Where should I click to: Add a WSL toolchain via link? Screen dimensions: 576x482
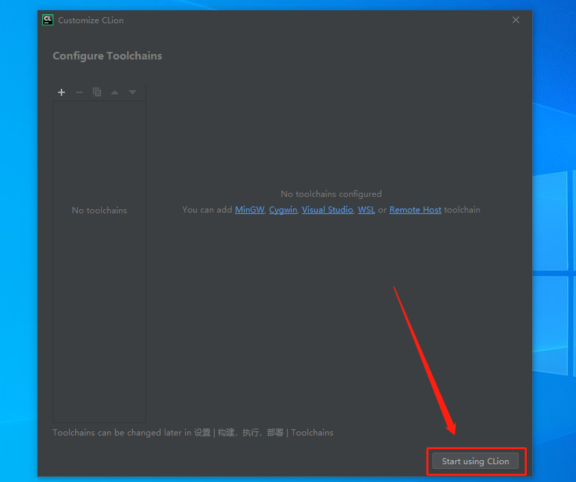pos(366,210)
